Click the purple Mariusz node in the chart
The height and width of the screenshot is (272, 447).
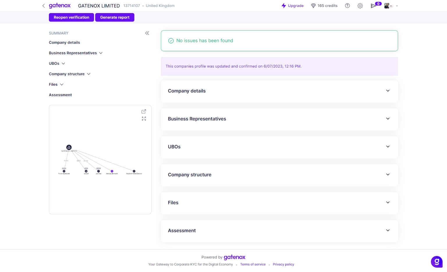tap(112, 171)
